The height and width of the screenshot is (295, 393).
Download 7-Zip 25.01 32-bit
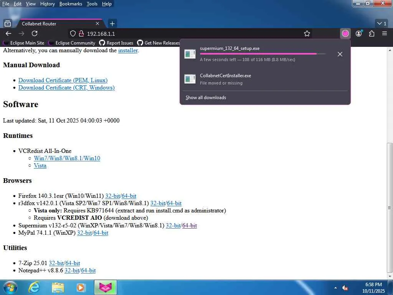(x=56, y=263)
